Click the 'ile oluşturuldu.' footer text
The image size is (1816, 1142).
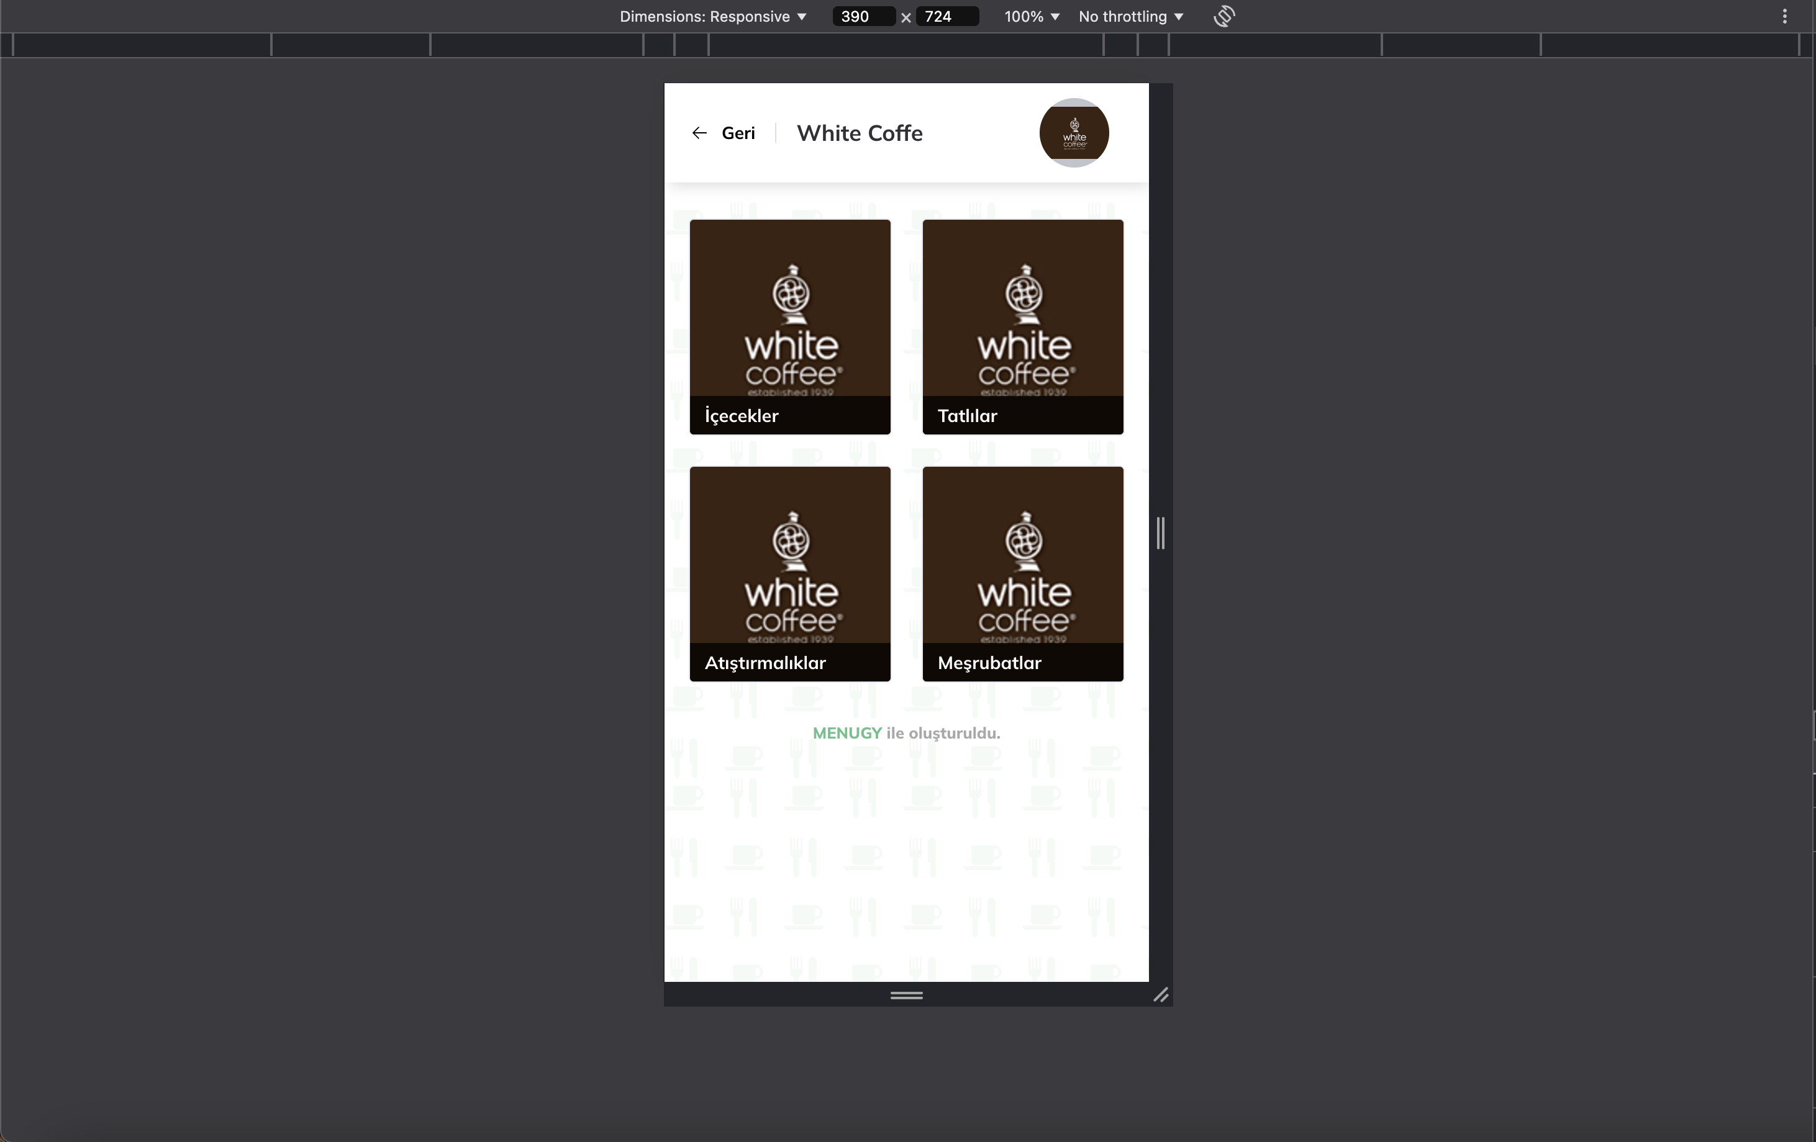click(943, 733)
